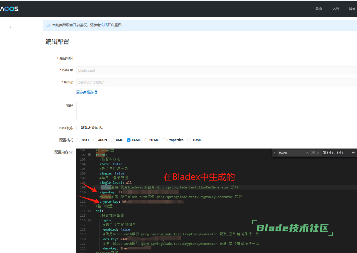Toggle regular expression search in the find widget
This screenshot has height=253, width=357.
318,153
